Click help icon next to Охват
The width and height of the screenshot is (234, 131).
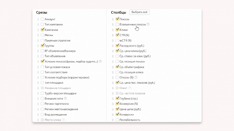[130, 88]
